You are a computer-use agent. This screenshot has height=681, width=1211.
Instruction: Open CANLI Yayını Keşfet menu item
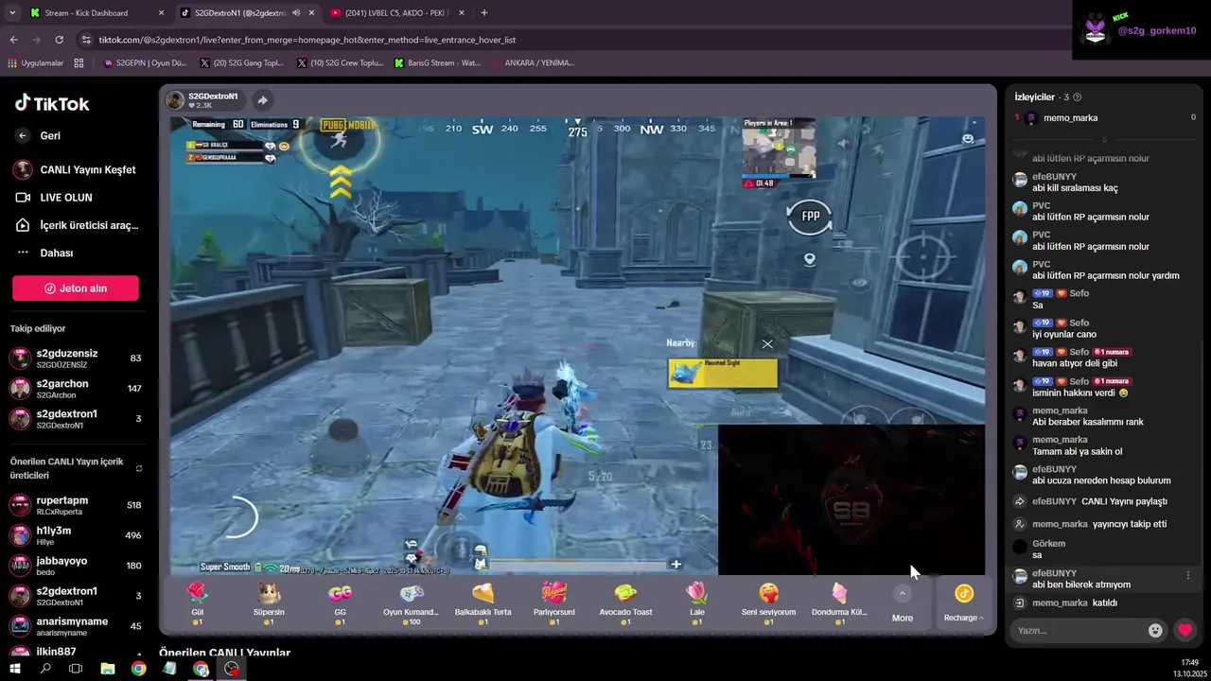tap(76, 170)
